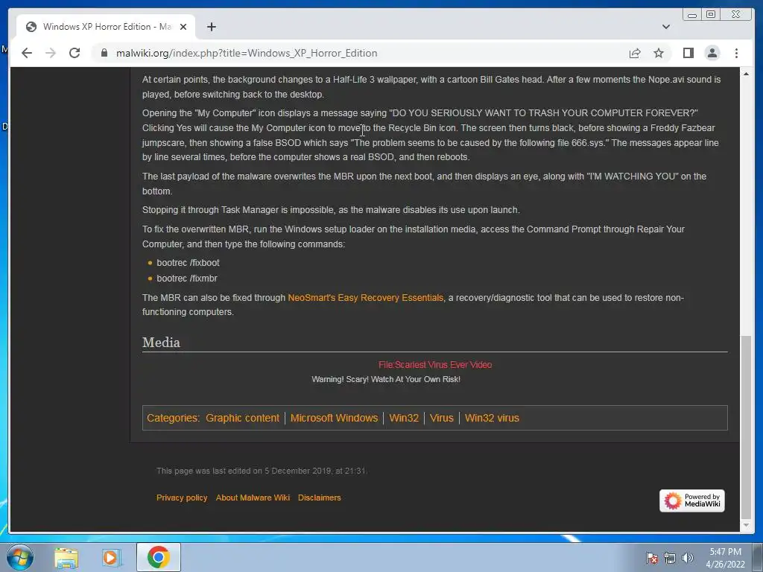Open Windows Explorer from the taskbar

point(66,557)
